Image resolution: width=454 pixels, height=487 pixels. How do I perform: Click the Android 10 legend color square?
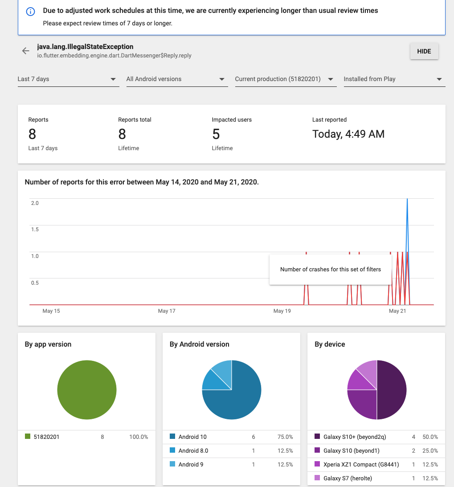point(172,436)
